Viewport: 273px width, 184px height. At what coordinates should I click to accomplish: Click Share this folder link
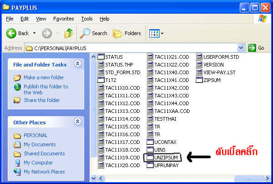point(41,100)
